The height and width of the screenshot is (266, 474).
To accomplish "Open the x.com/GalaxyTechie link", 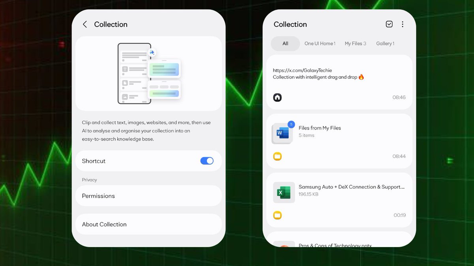I will point(303,70).
